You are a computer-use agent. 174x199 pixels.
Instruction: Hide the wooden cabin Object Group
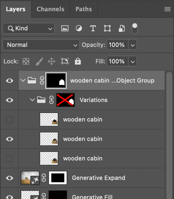pyautogui.click(x=10, y=80)
